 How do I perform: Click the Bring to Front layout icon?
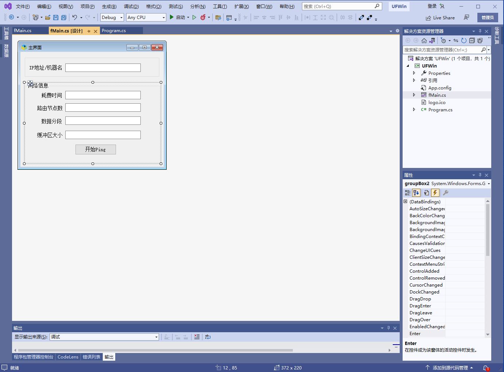[x=361, y=17]
